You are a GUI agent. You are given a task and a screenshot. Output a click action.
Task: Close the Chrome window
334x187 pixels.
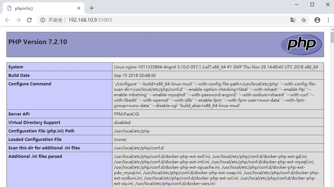point(328,4)
